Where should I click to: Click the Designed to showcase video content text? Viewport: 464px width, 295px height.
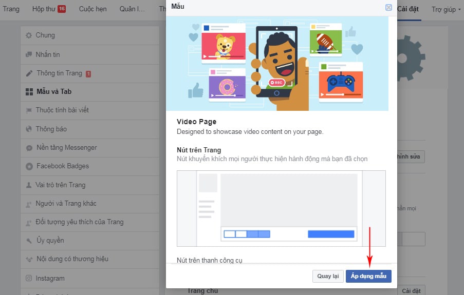pos(250,132)
